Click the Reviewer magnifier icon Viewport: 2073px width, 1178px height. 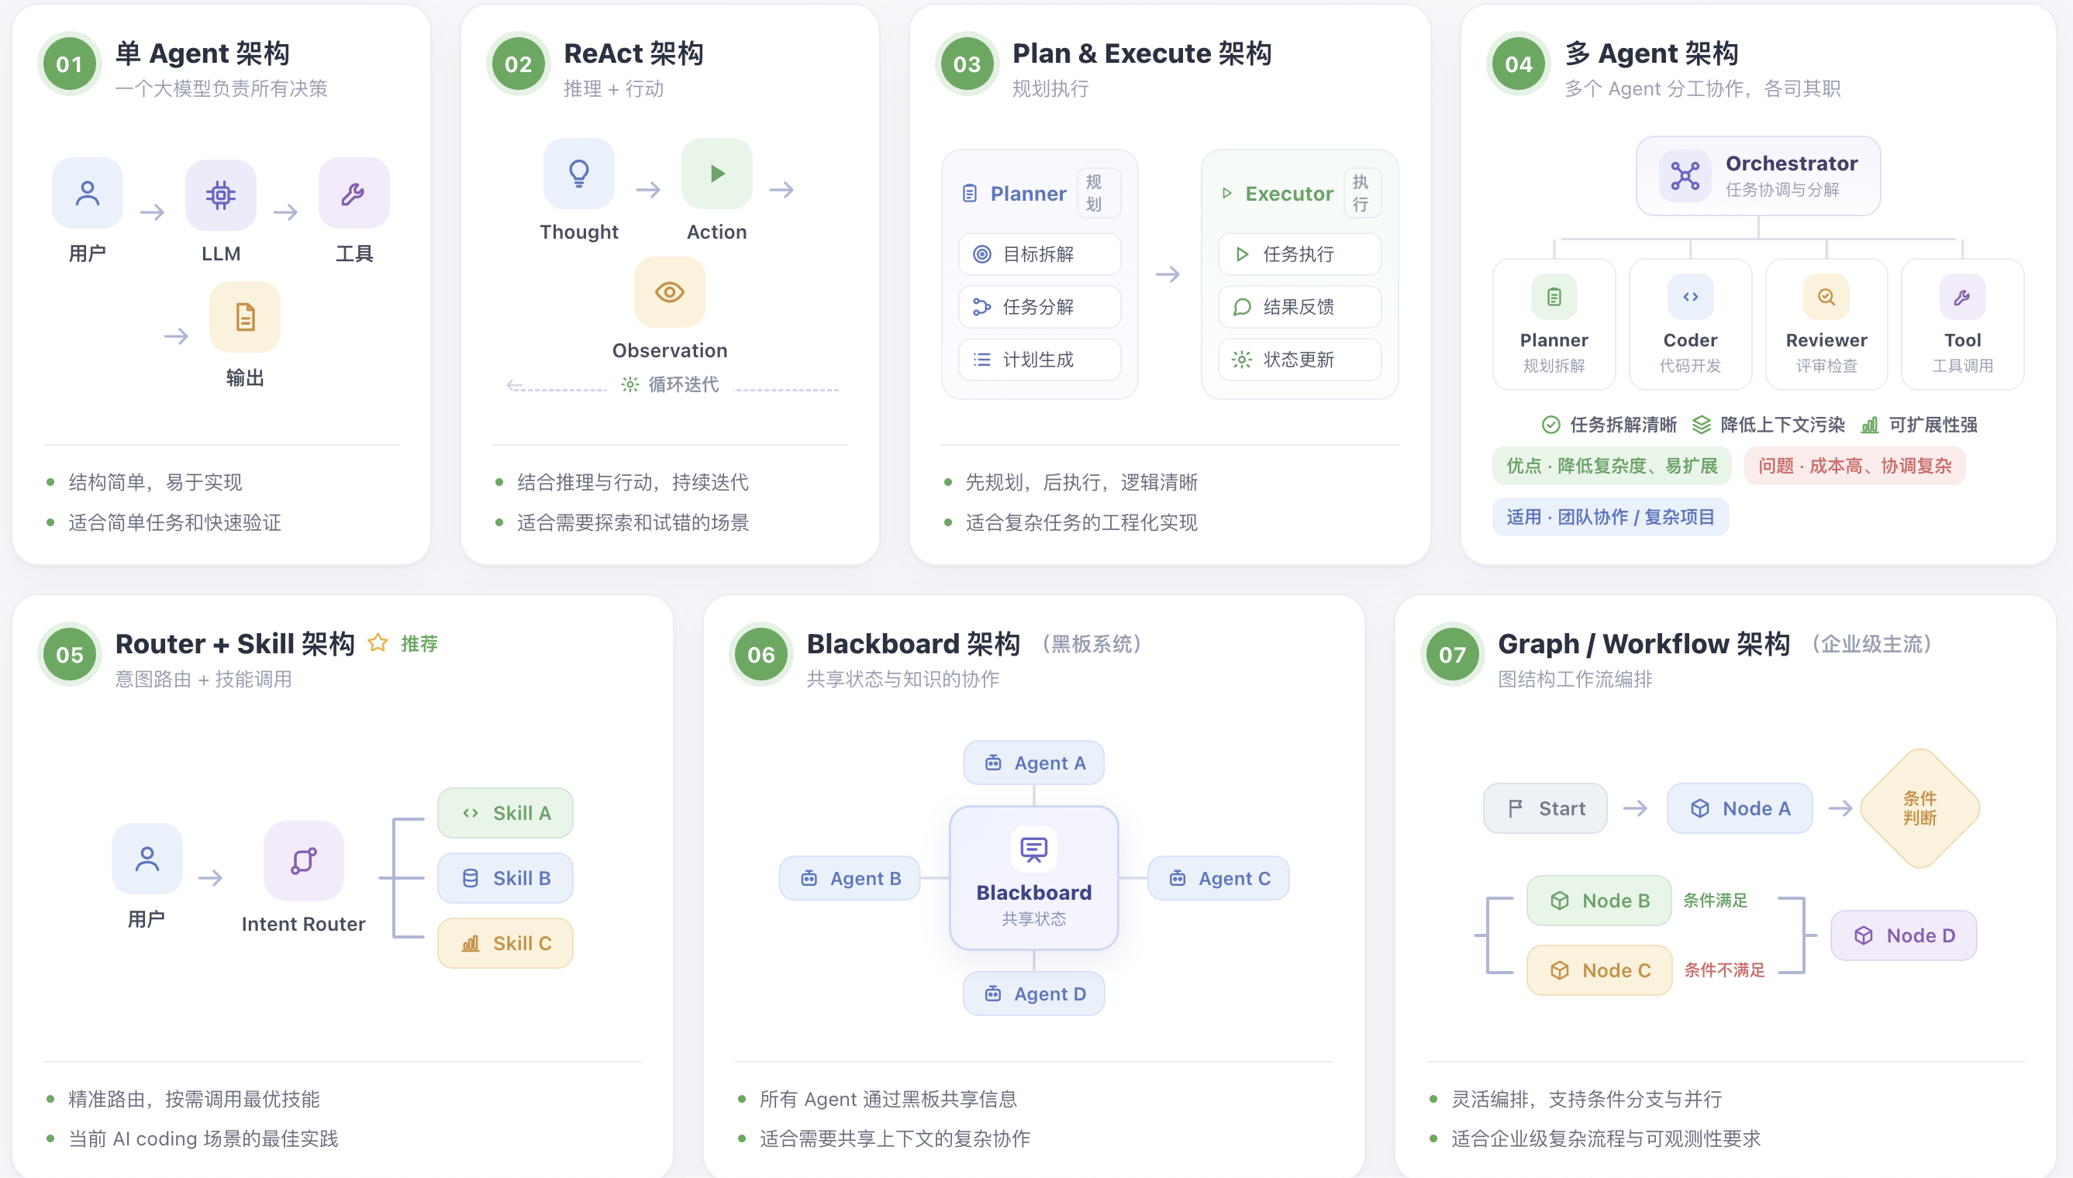[x=1826, y=297]
